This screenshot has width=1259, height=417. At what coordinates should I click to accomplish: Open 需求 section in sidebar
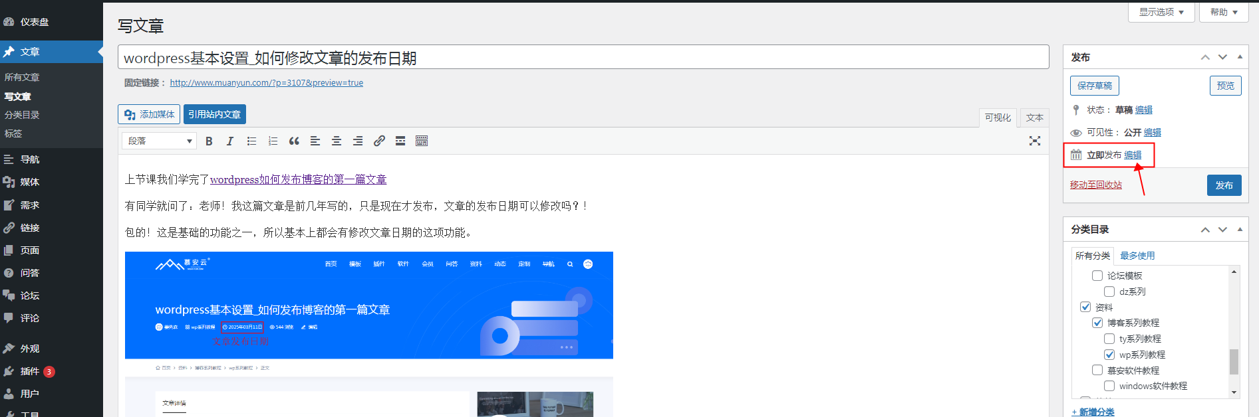(51, 205)
